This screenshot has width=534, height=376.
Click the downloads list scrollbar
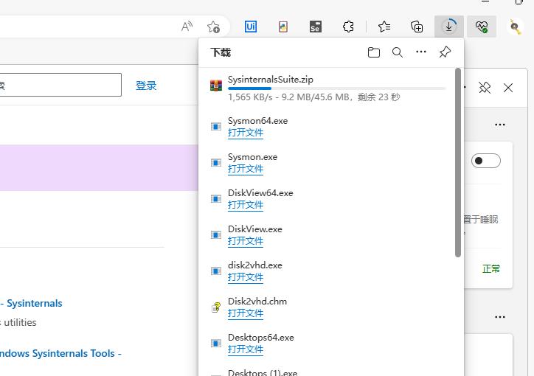point(458,163)
